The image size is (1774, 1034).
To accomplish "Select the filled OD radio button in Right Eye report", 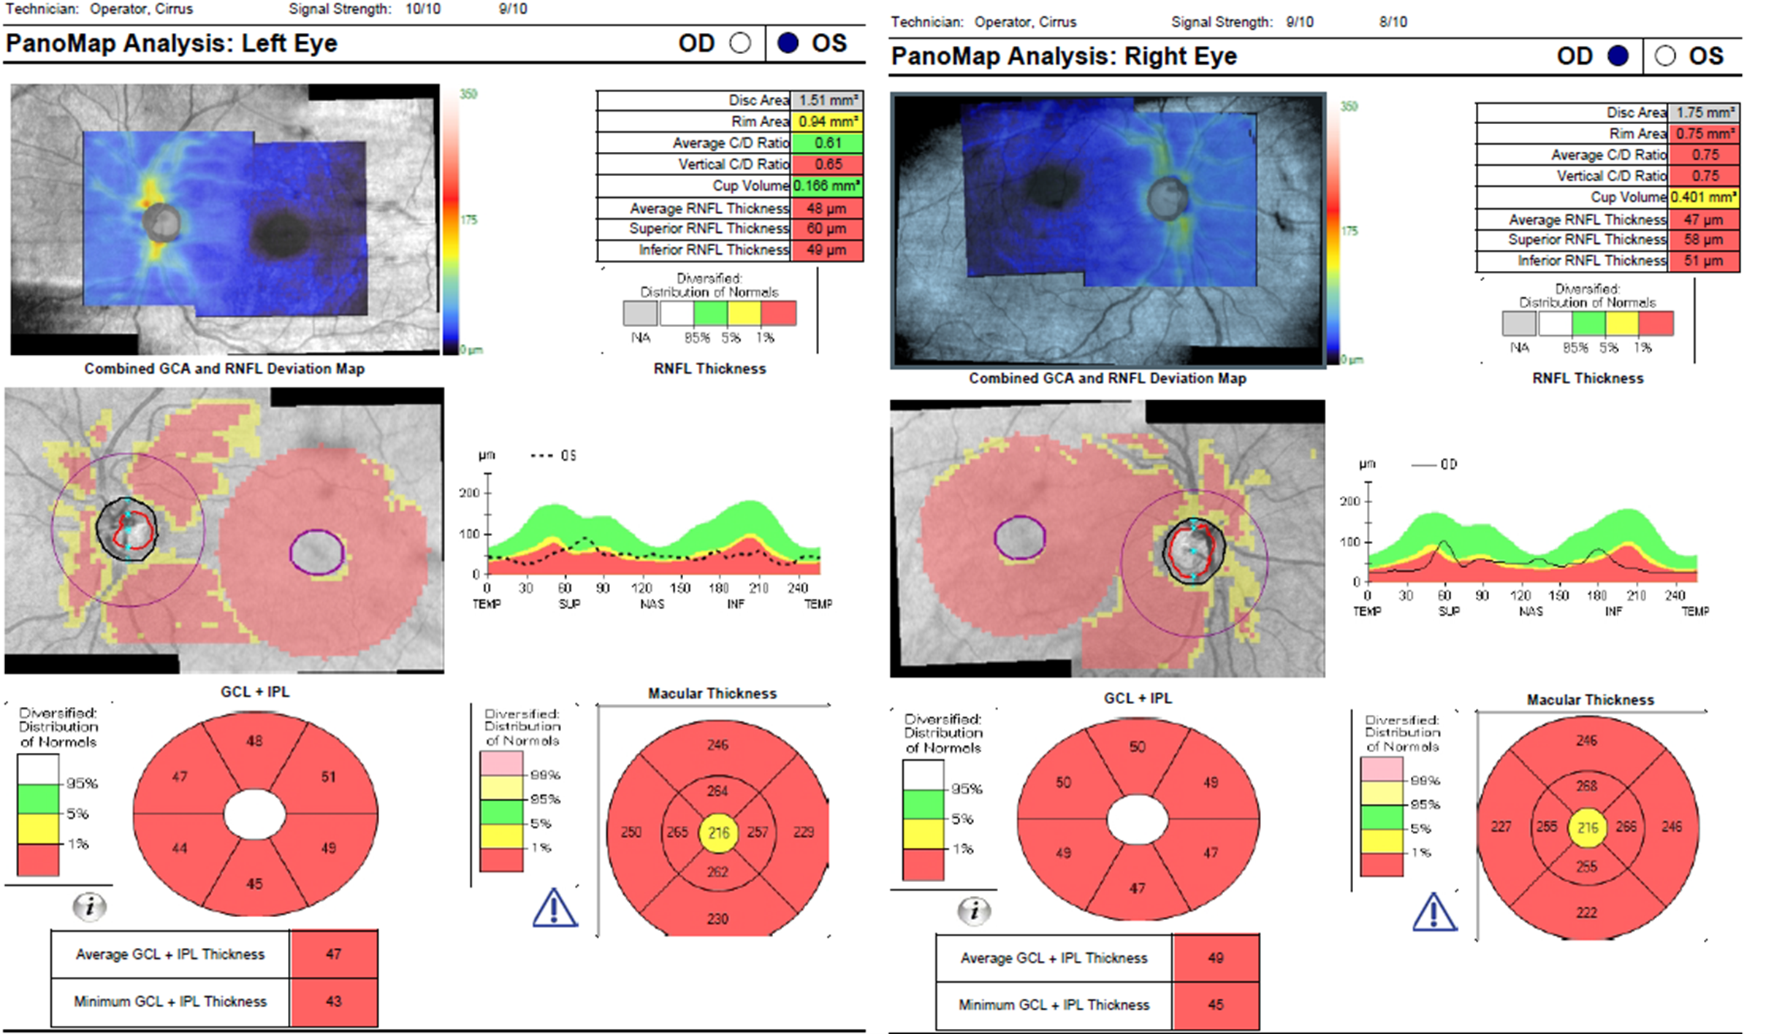I will pos(1618,56).
